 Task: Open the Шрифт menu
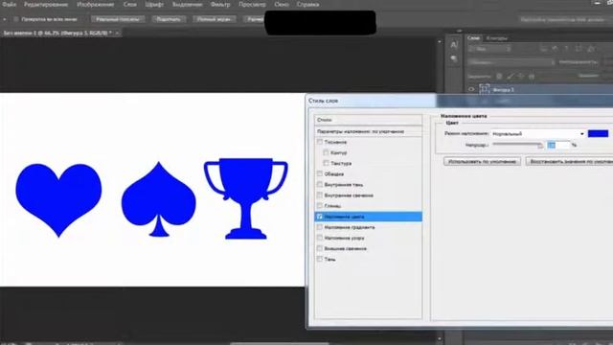tap(154, 5)
